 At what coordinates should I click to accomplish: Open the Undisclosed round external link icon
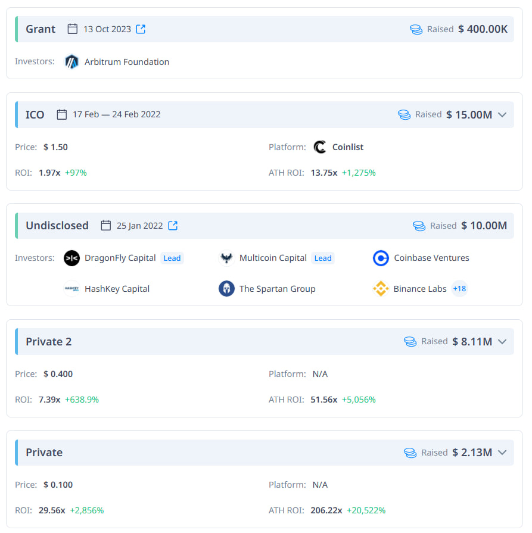173,226
